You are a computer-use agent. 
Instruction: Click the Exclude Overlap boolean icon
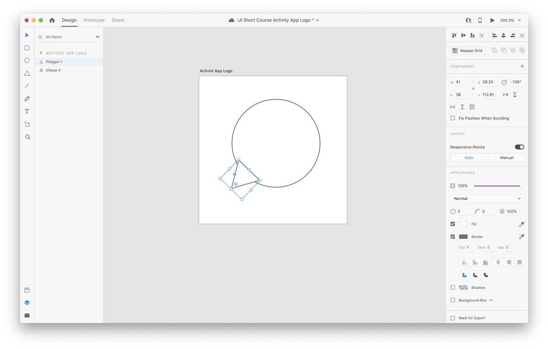tap(522, 50)
